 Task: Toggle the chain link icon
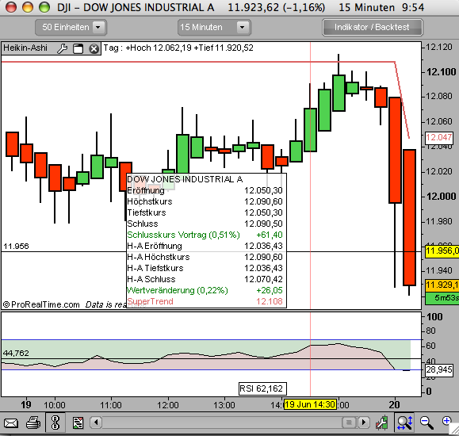tap(55, 423)
